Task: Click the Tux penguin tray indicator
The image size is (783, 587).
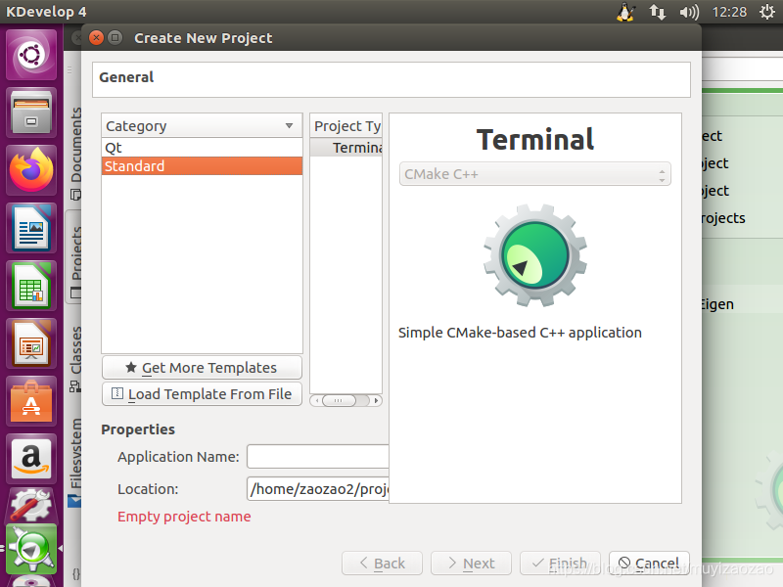Action: (625, 12)
